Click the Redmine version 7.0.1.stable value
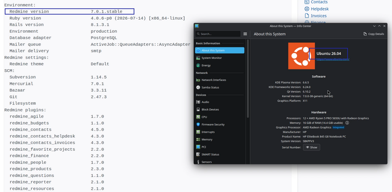 (107, 11)
